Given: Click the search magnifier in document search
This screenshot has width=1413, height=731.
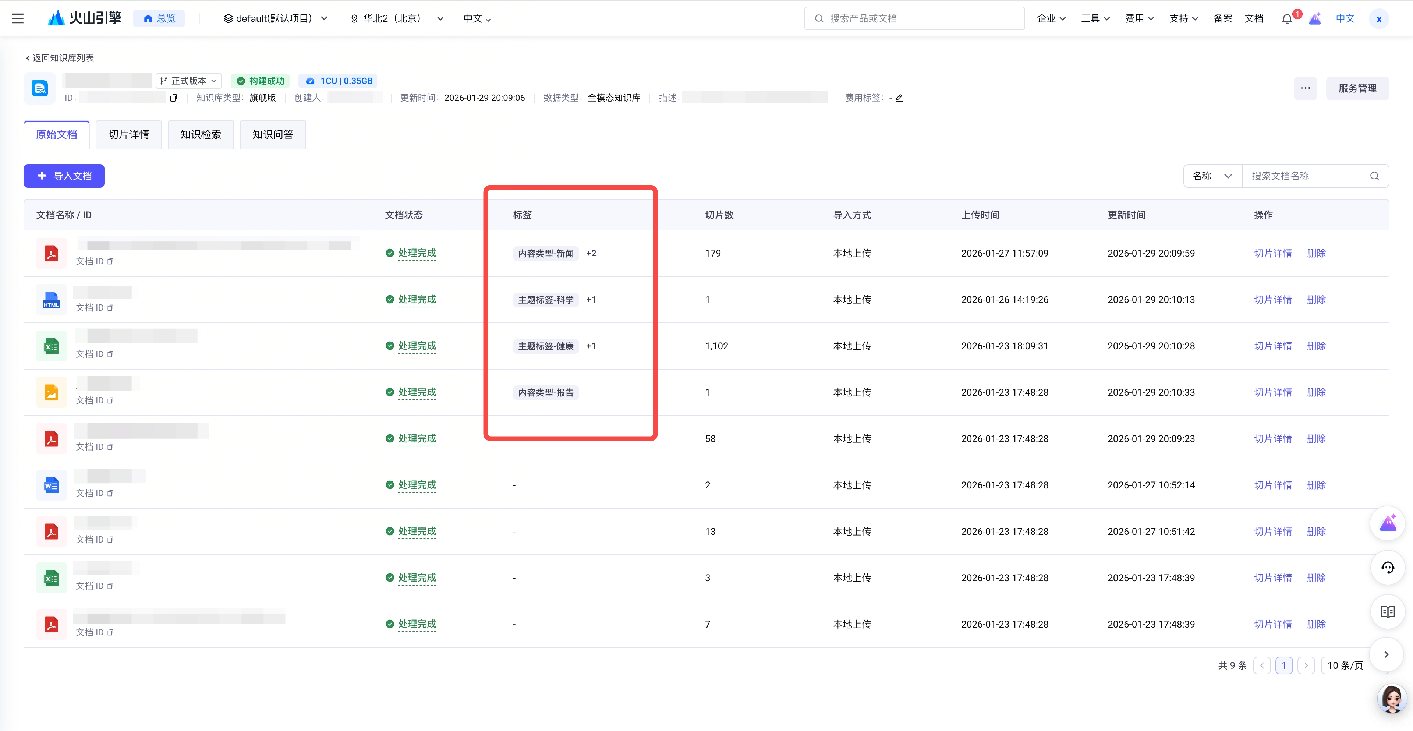Looking at the screenshot, I should 1374,176.
